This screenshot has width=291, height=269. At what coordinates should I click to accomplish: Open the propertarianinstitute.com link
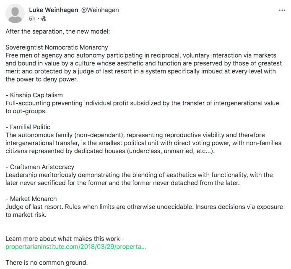(75, 247)
